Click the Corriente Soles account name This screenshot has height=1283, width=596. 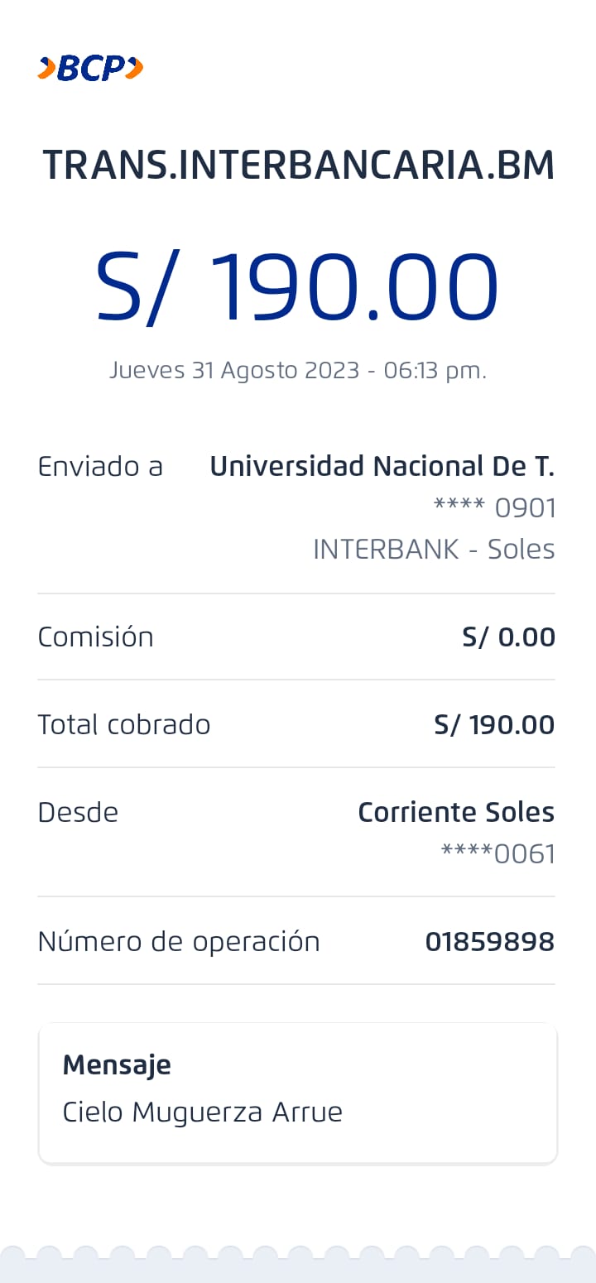[456, 812]
